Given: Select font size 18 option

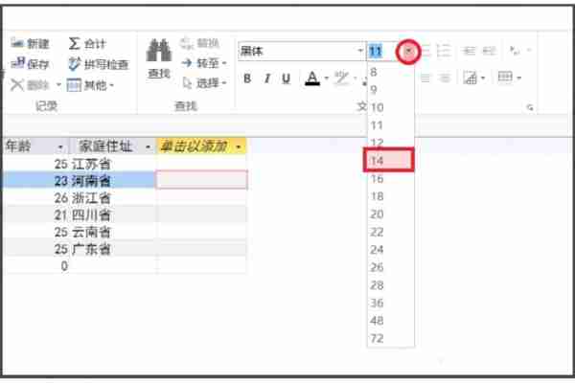Looking at the screenshot, I should pos(391,196).
